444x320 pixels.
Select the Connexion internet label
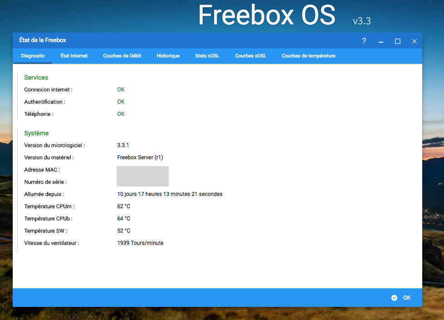coord(48,90)
